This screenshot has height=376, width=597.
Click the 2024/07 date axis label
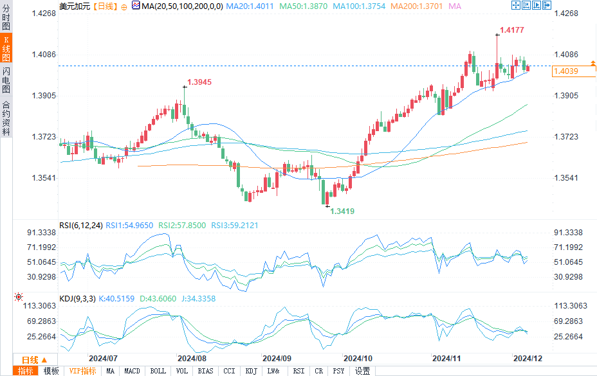[x=103, y=359]
